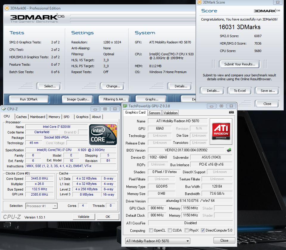This screenshot has width=286, height=250.
Task: Click Change... under Settings in 3DMark06
Action: 112,86
